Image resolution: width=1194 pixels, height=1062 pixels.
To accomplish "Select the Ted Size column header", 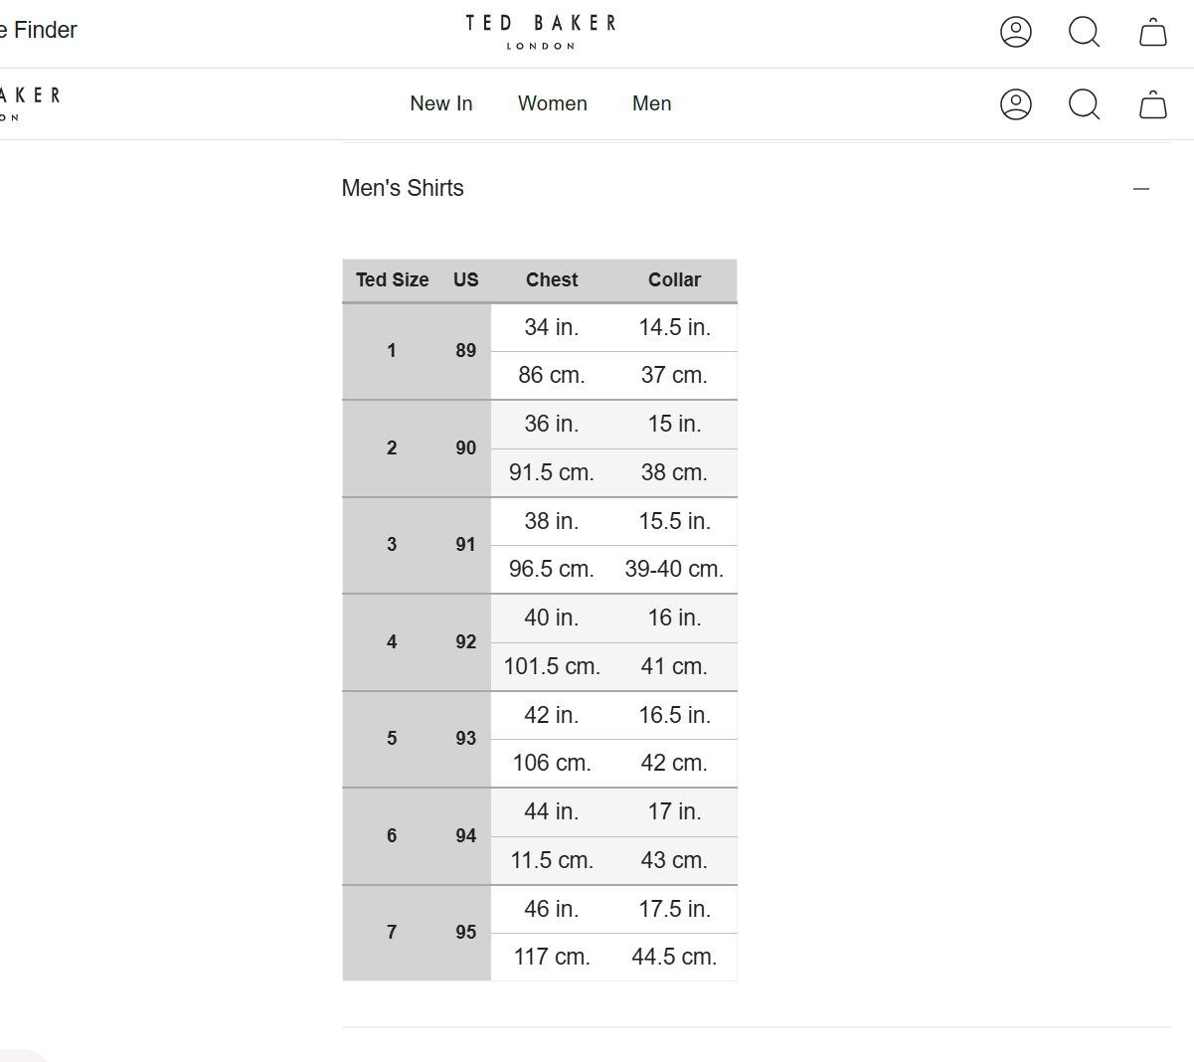I will 392,280.
